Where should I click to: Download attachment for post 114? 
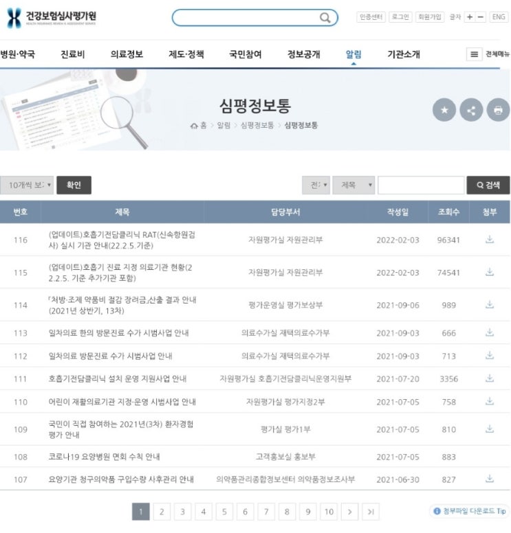click(x=489, y=304)
